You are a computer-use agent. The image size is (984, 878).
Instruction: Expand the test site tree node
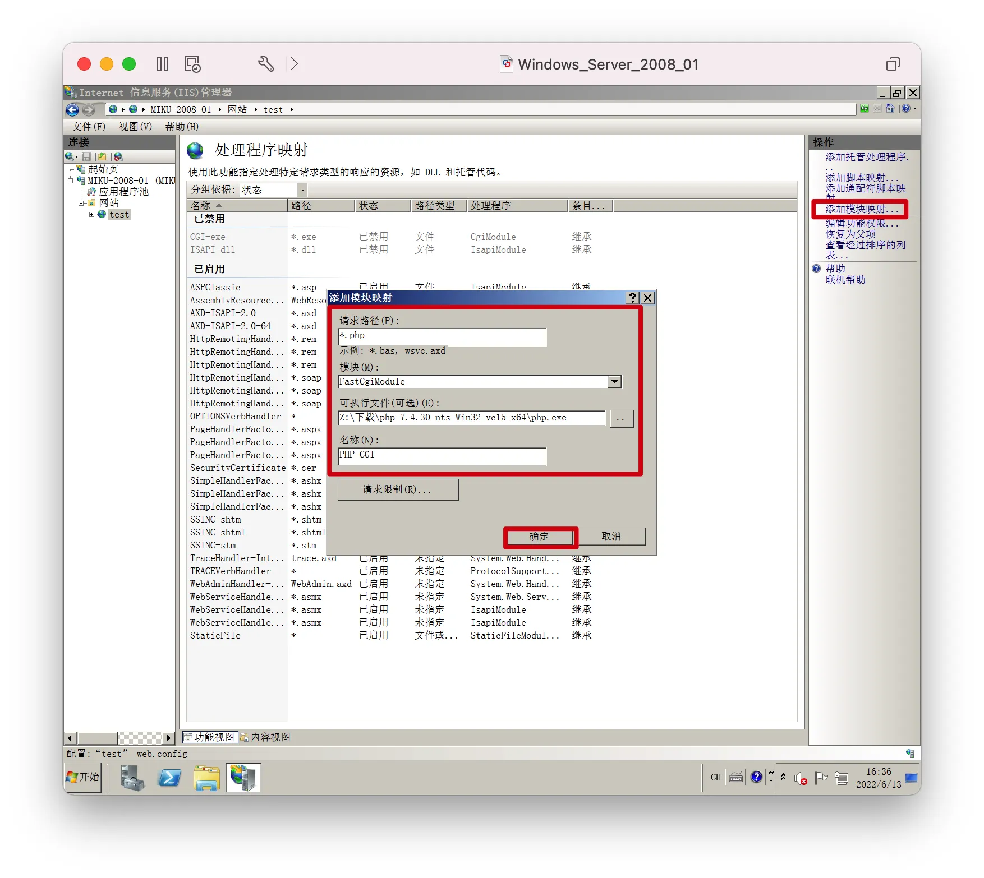[x=92, y=214]
